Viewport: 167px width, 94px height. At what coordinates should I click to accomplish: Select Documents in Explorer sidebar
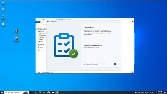[x=42, y=35]
